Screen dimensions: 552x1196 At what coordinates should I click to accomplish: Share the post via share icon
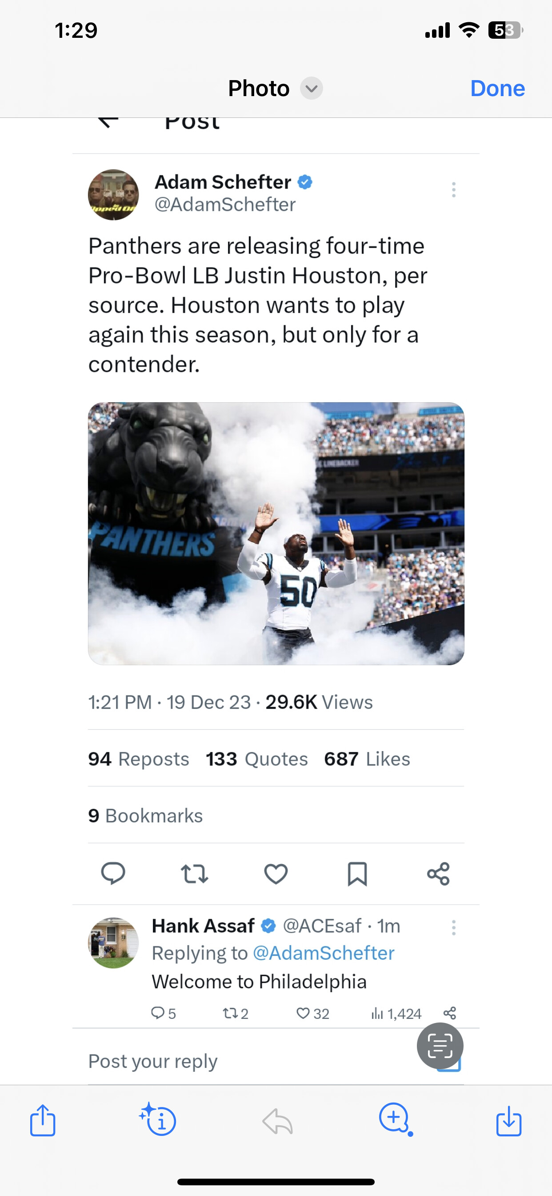(438, 873)
